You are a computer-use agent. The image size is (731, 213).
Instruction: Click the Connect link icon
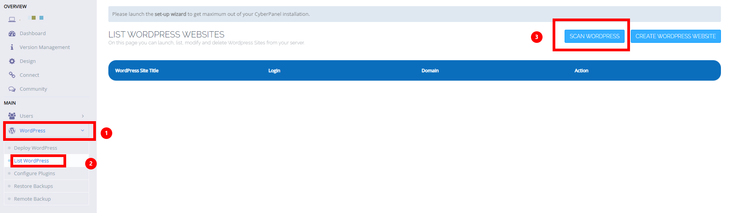click(12, 75)
